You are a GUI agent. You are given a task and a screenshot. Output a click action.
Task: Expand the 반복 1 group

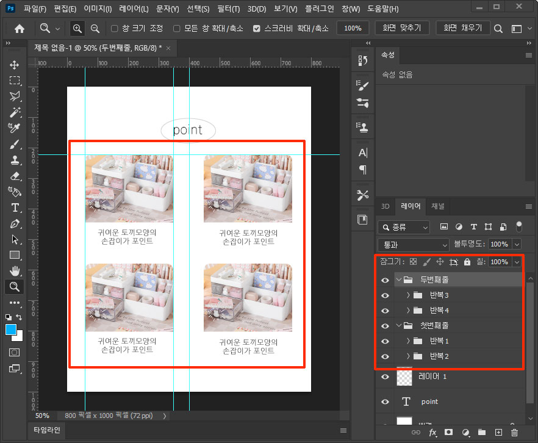(x=408, y=340)
